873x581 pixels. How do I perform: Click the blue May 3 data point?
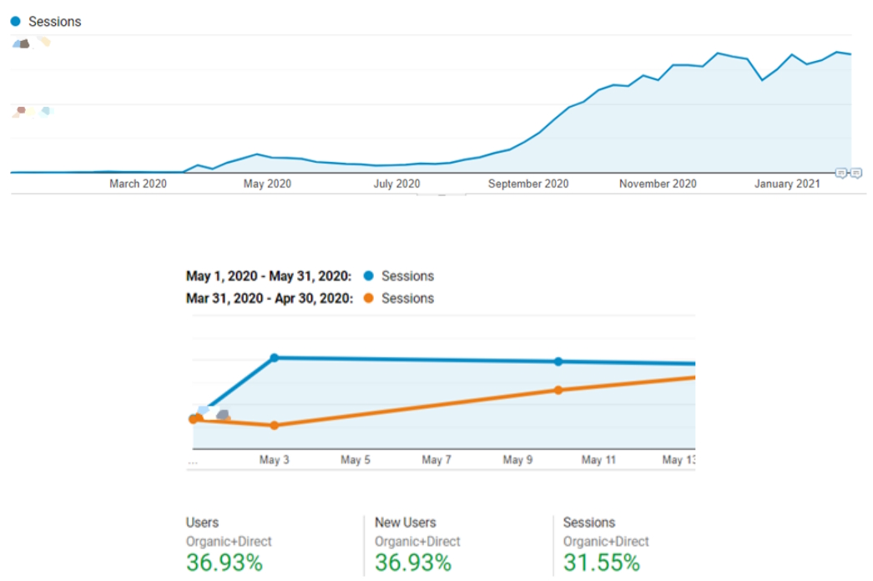(x=275, y=357)
